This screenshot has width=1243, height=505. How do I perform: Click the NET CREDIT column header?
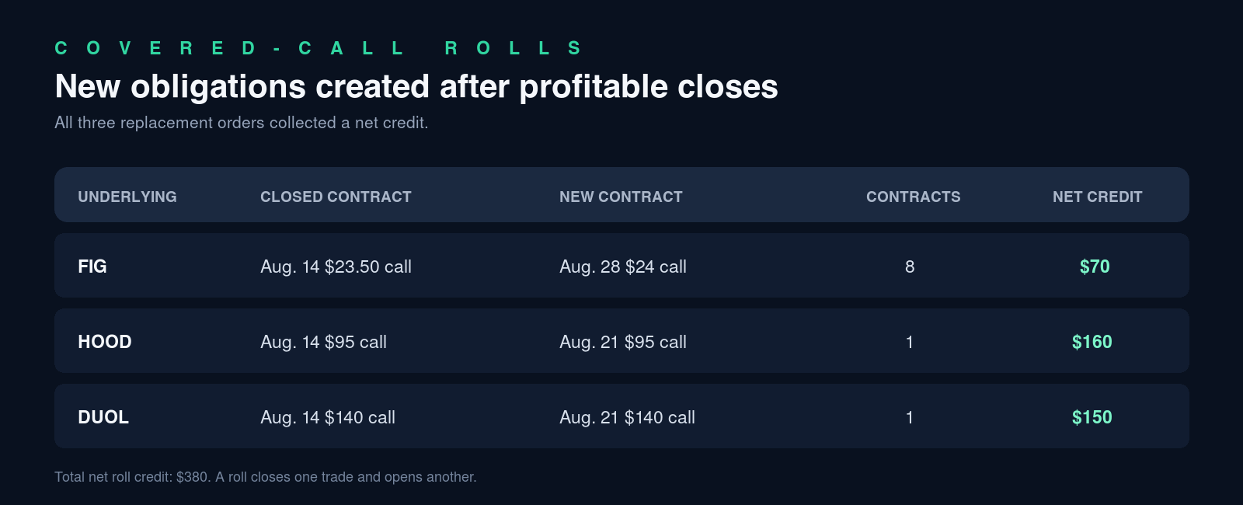[x=1097, y=197]
